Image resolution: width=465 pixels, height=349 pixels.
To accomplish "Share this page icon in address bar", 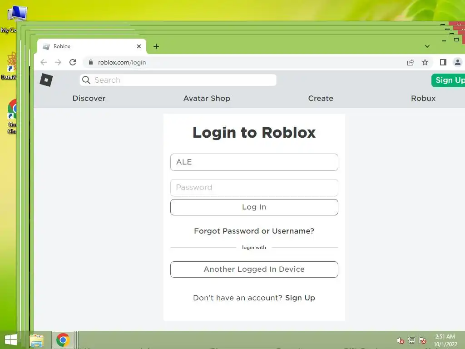I will coord(411,62).
